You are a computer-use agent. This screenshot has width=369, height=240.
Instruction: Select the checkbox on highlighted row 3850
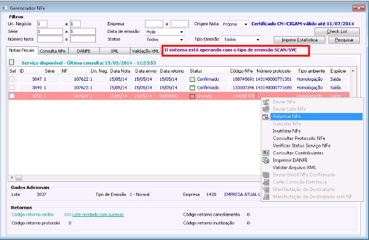[x=12, y=96]
